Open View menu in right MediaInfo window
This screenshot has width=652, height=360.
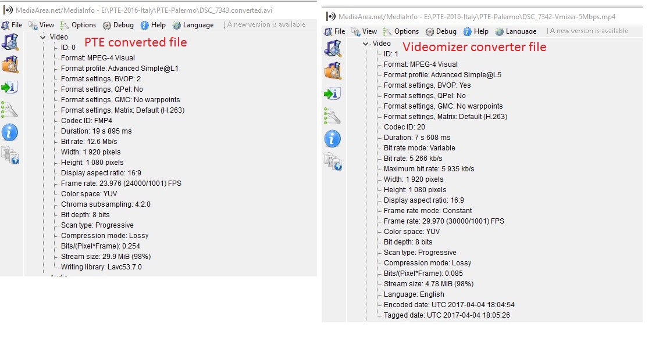364,31
